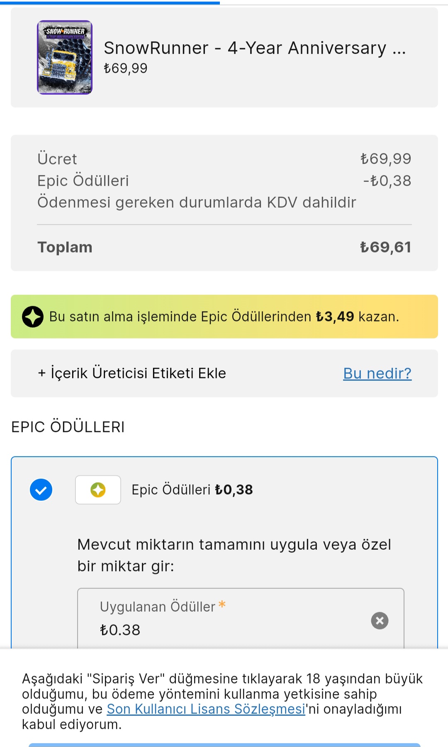Uncheck the Epic Ödülleri selection checkbox
This screenshot has height=747, width=448.
tap(41, 490)
